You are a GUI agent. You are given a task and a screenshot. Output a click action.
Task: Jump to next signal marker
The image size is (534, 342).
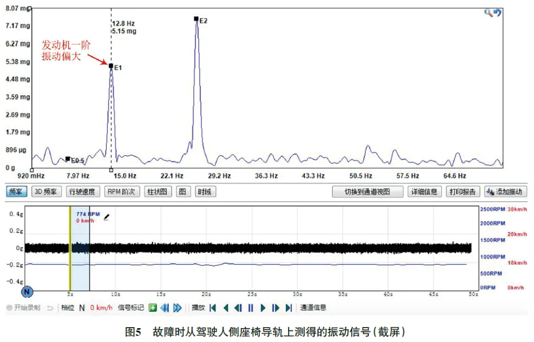[178, 308]
